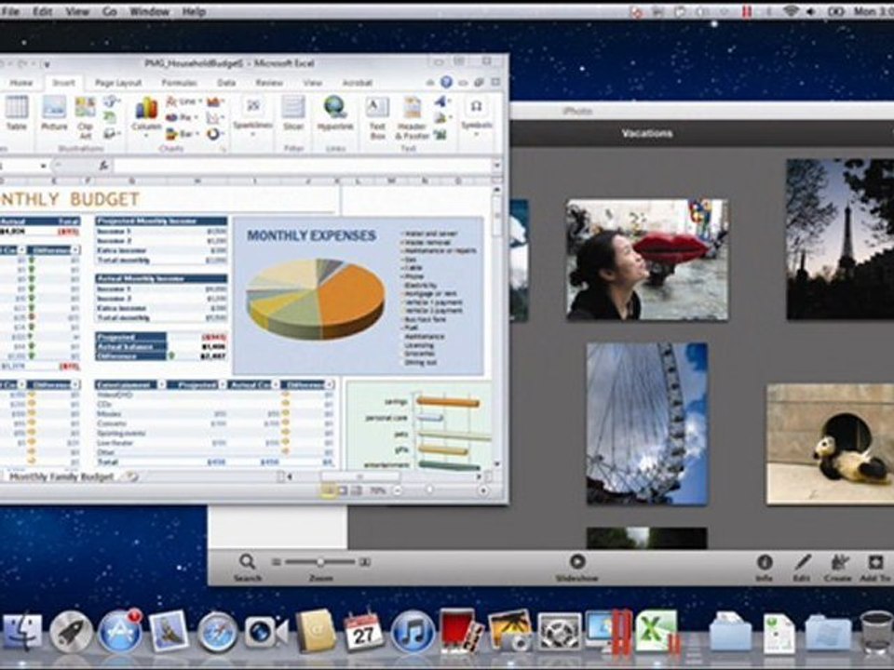The image size is (894, 670).
Task: Open iCal calendar from the Dock
Action: (x=363, y=631)
